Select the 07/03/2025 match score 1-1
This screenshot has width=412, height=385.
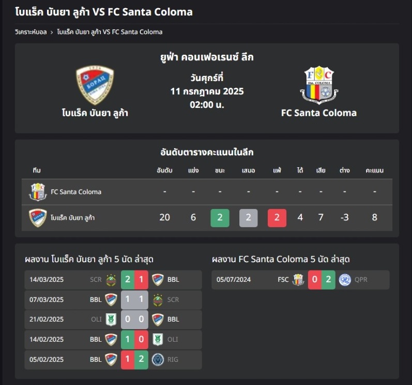click(134, 299)
